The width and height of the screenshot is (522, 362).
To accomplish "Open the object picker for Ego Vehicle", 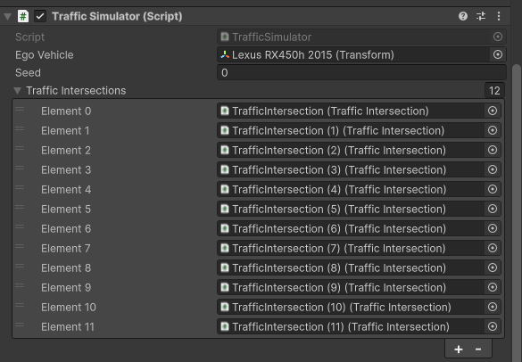I will pyautogui.click(x=498, y=54).
